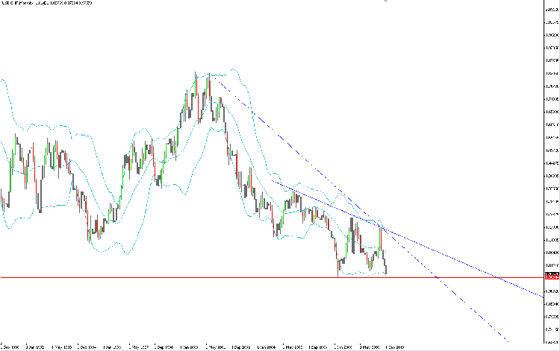The width and height of the screenshot is (560, 351).
Task: Click the red price label on price axis
Action: tap(552, 277)
